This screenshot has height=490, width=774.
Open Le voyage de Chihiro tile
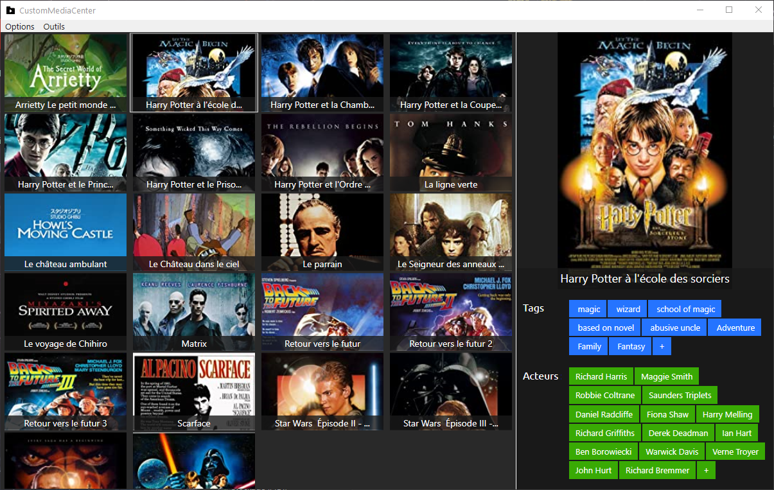(66, 311)
